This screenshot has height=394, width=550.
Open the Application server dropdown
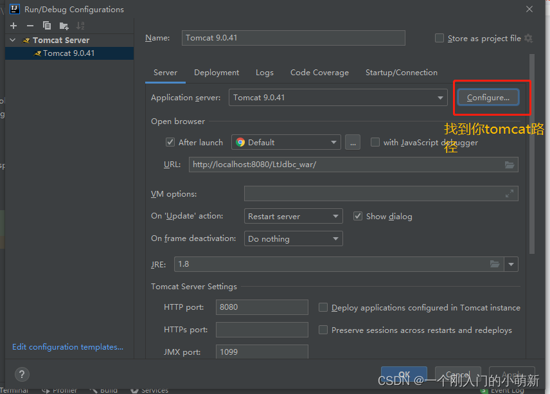(x=440, y=98)
